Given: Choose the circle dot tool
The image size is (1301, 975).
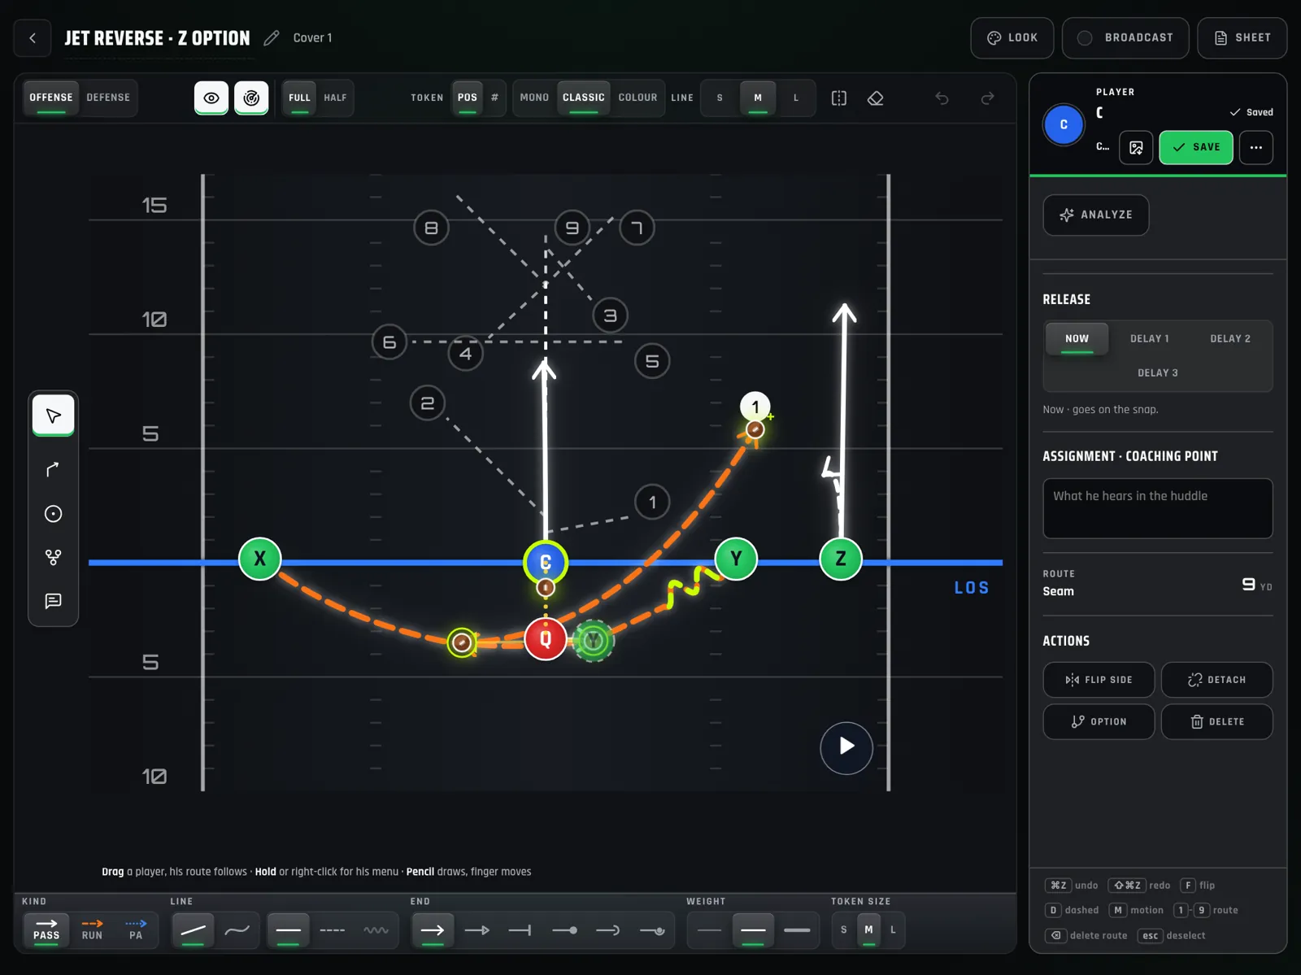Looking at the screenshot, I should 54,513.
